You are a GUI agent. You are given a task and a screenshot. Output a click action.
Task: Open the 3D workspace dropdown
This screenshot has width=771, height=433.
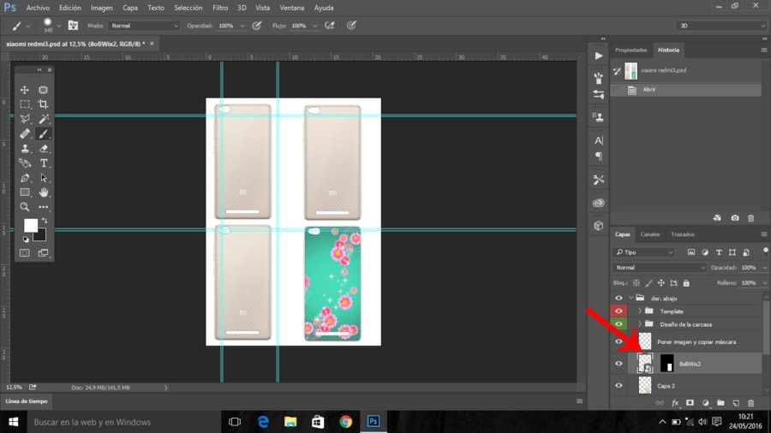(x=721, y=26)
